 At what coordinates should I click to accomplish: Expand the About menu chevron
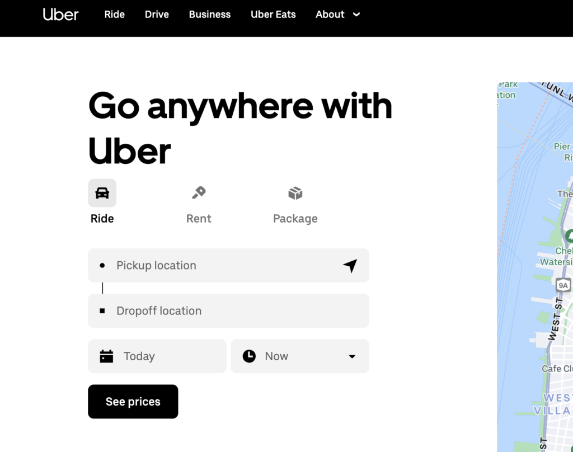point(358,15)
